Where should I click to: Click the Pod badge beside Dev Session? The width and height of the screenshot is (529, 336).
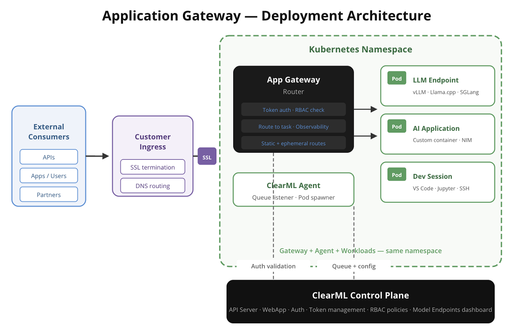(x=397, y=174)
